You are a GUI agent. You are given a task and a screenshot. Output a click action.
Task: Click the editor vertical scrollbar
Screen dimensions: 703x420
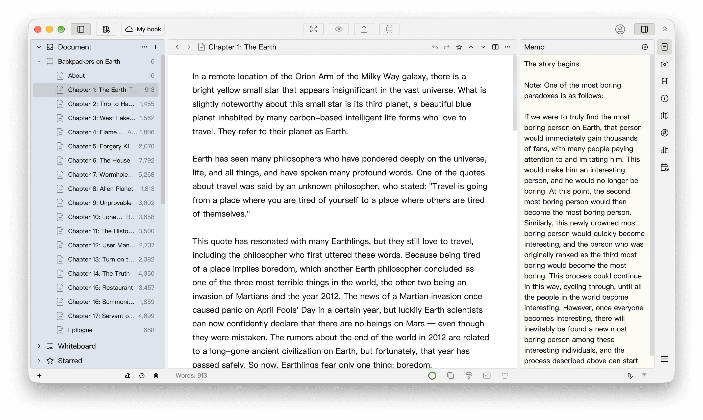[x=514, y=93]
